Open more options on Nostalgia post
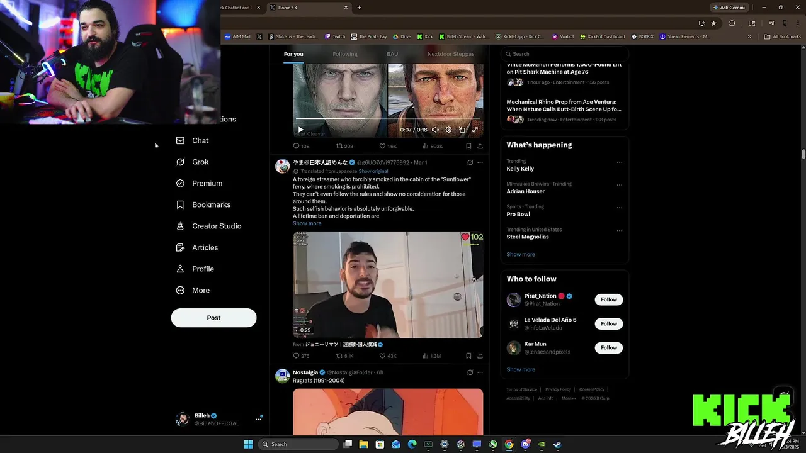The height and width of the screenshot is (453, 806). [x=480, y=372]
